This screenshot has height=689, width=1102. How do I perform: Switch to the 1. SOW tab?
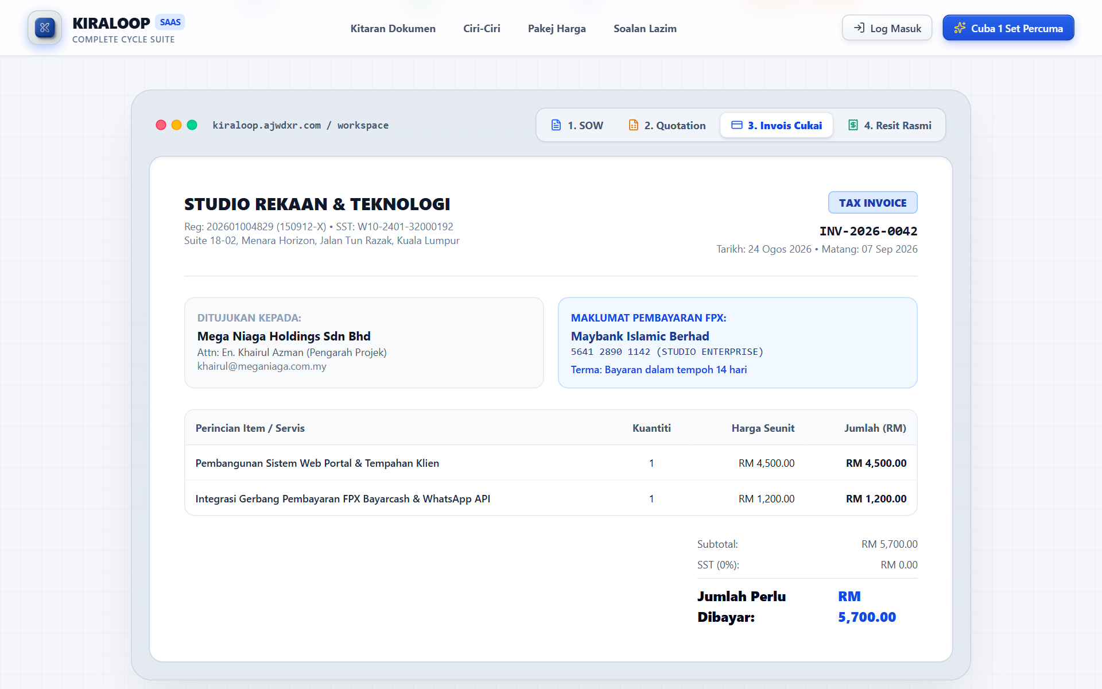[577, 125]
